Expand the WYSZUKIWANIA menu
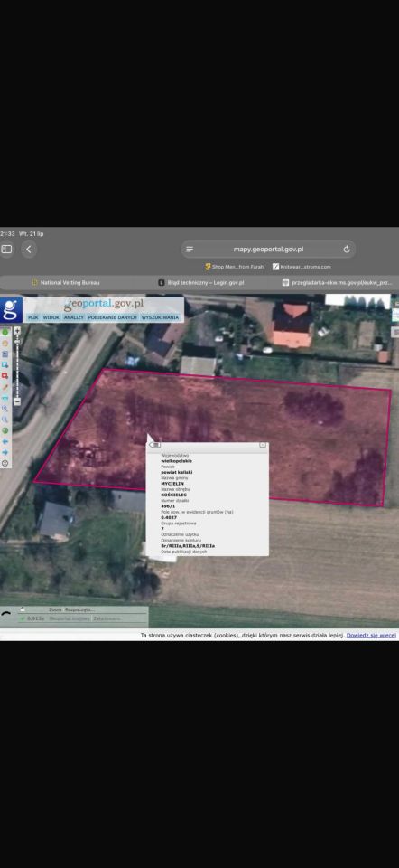 (161, 317)
